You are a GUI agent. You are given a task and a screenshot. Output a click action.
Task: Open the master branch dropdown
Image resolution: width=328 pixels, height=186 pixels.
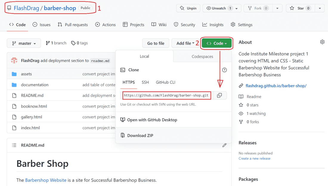coord(24,43)
